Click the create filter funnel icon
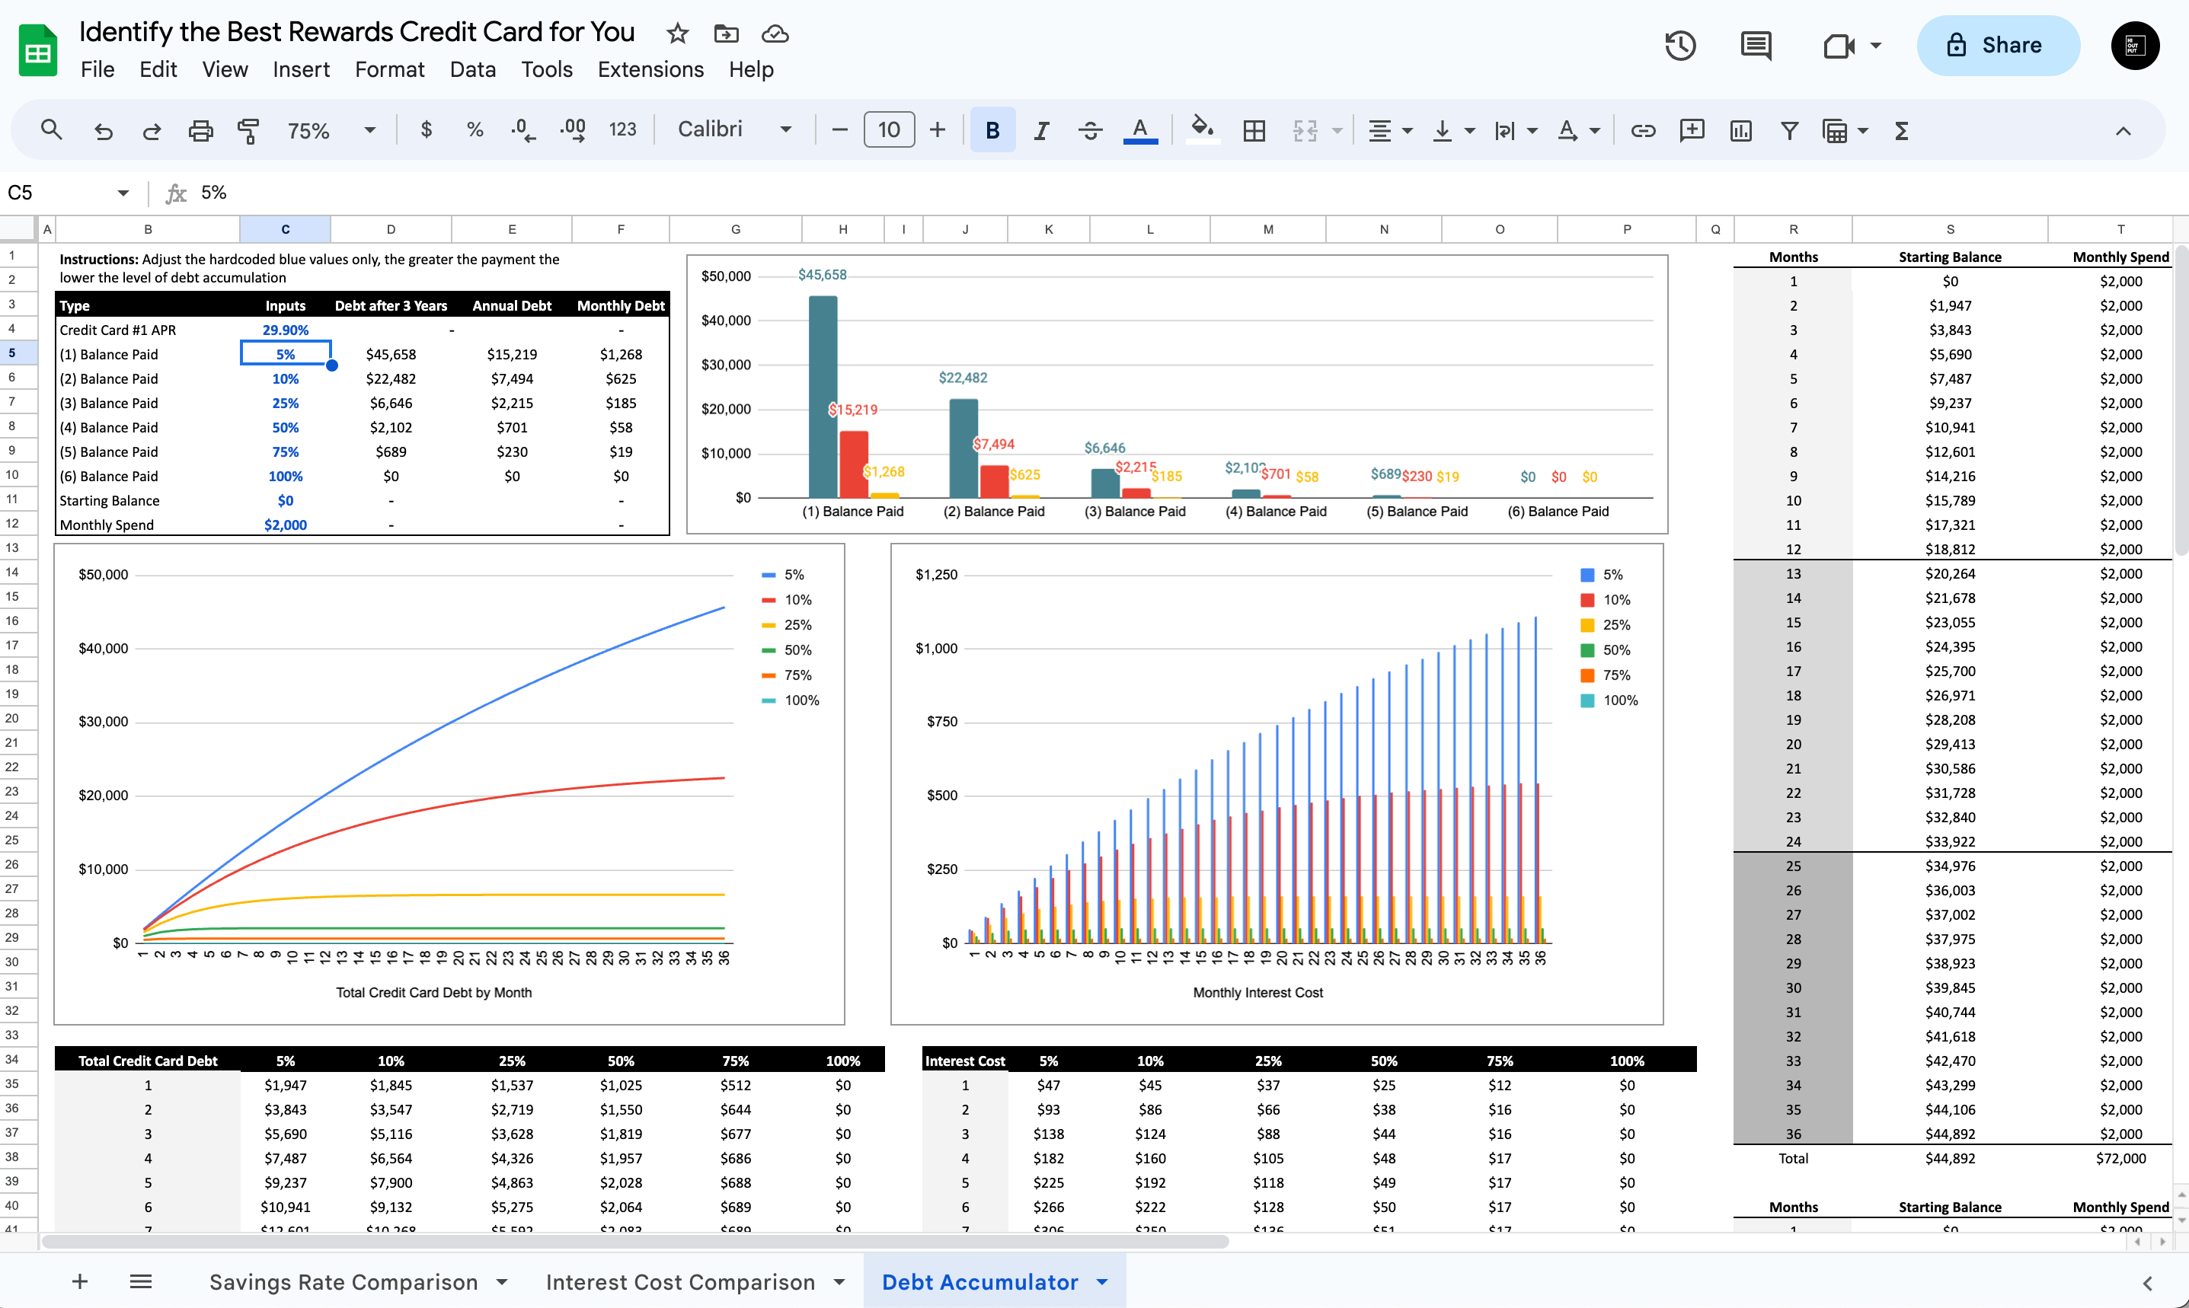Image resolution: width=2189 pixels, height=1308 pixels. click(1789, 130)
